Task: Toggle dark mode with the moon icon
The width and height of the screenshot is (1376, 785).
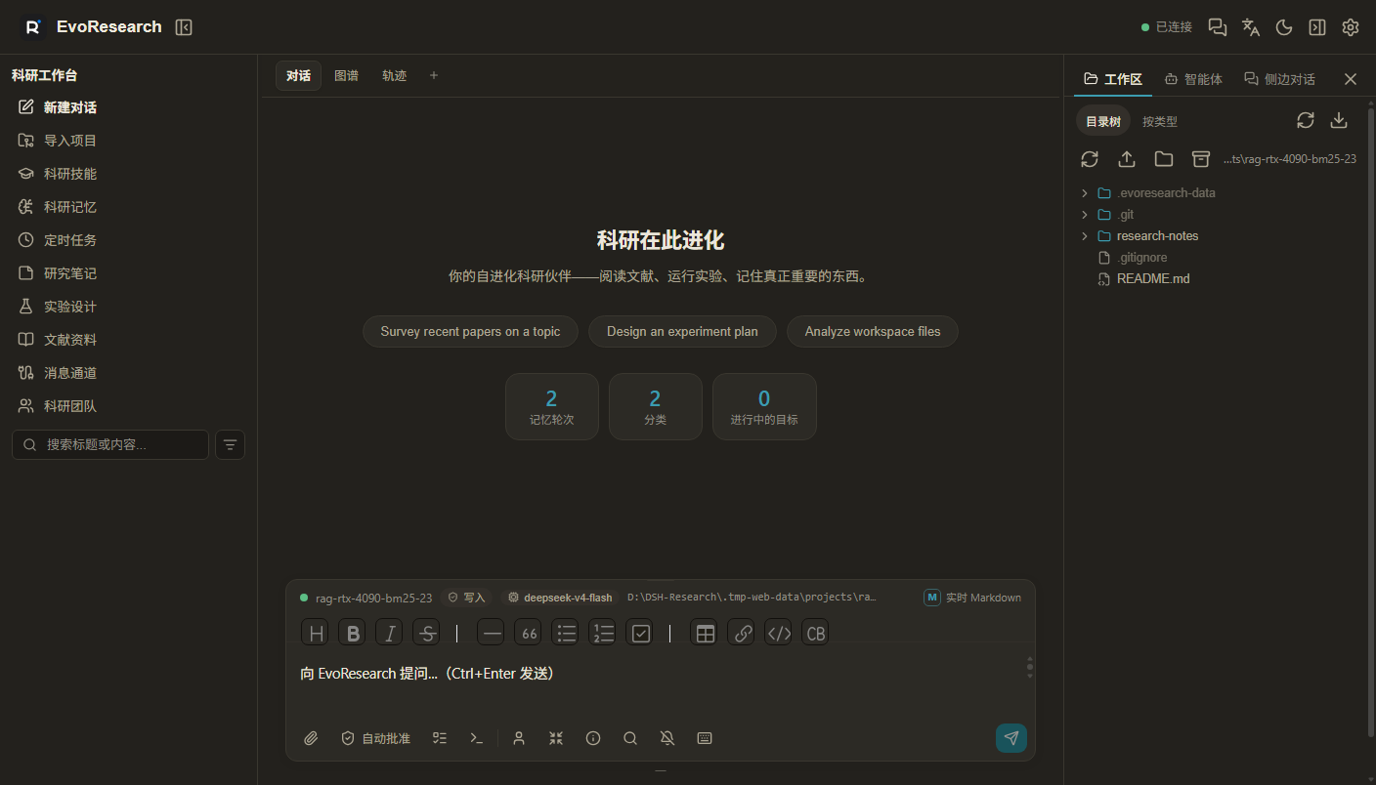Action: click(1284, 27)
